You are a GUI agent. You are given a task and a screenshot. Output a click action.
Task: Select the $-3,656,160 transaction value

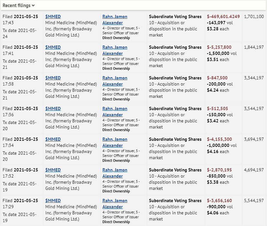tap(219, 200)
